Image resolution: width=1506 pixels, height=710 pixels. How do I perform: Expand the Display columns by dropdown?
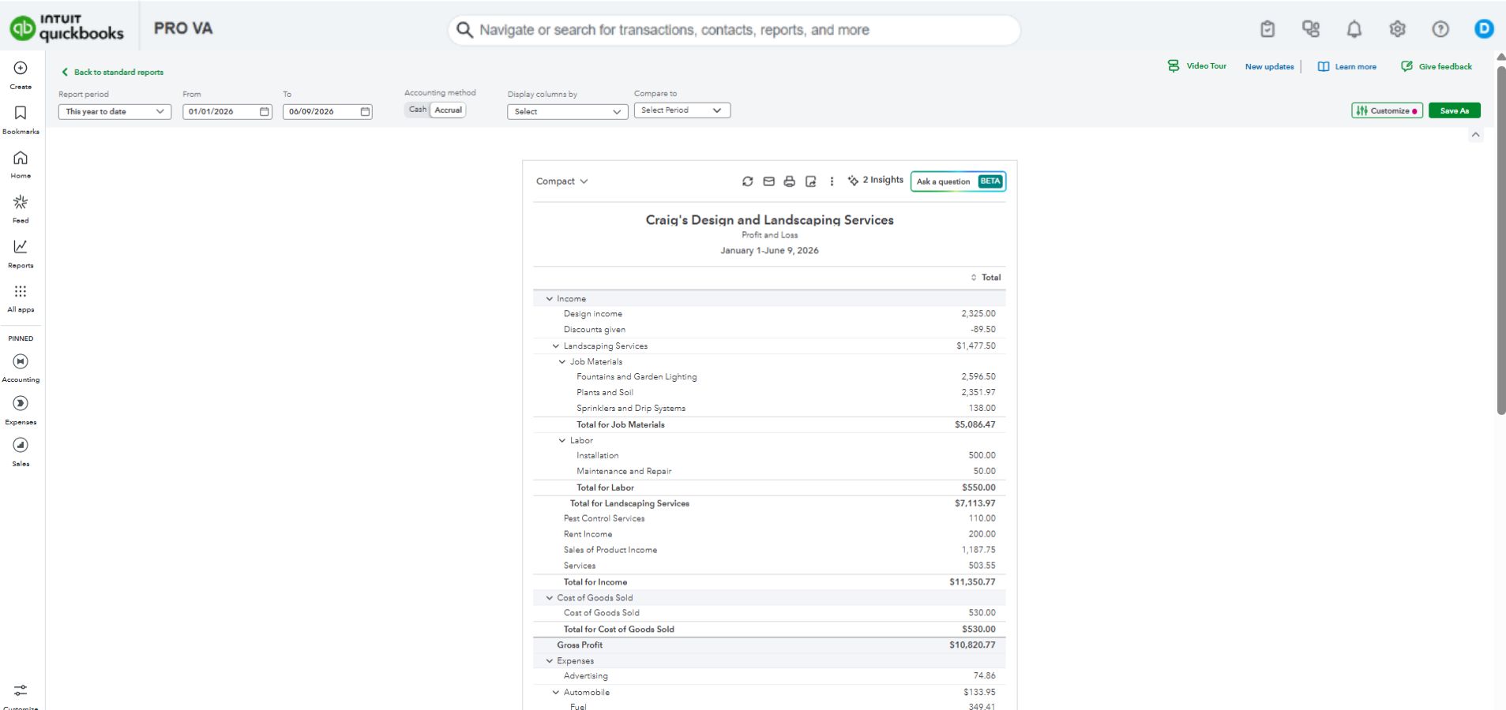[x=567, y=112]
